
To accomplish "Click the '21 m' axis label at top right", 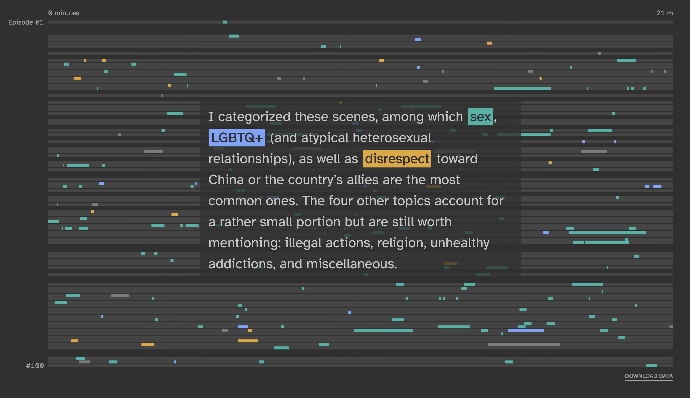I will [x=664, y=13].
